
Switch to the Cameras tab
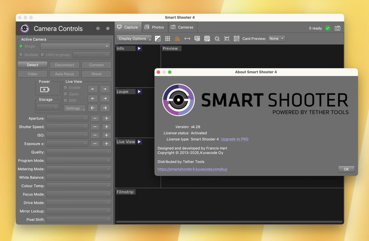[183, 27]
